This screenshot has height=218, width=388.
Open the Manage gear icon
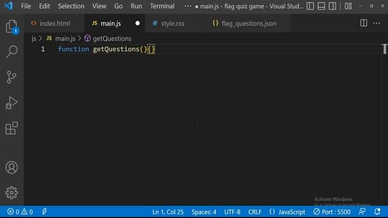pos(12,193)
